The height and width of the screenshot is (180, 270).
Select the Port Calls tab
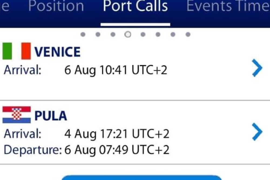[x=135, y=6]
